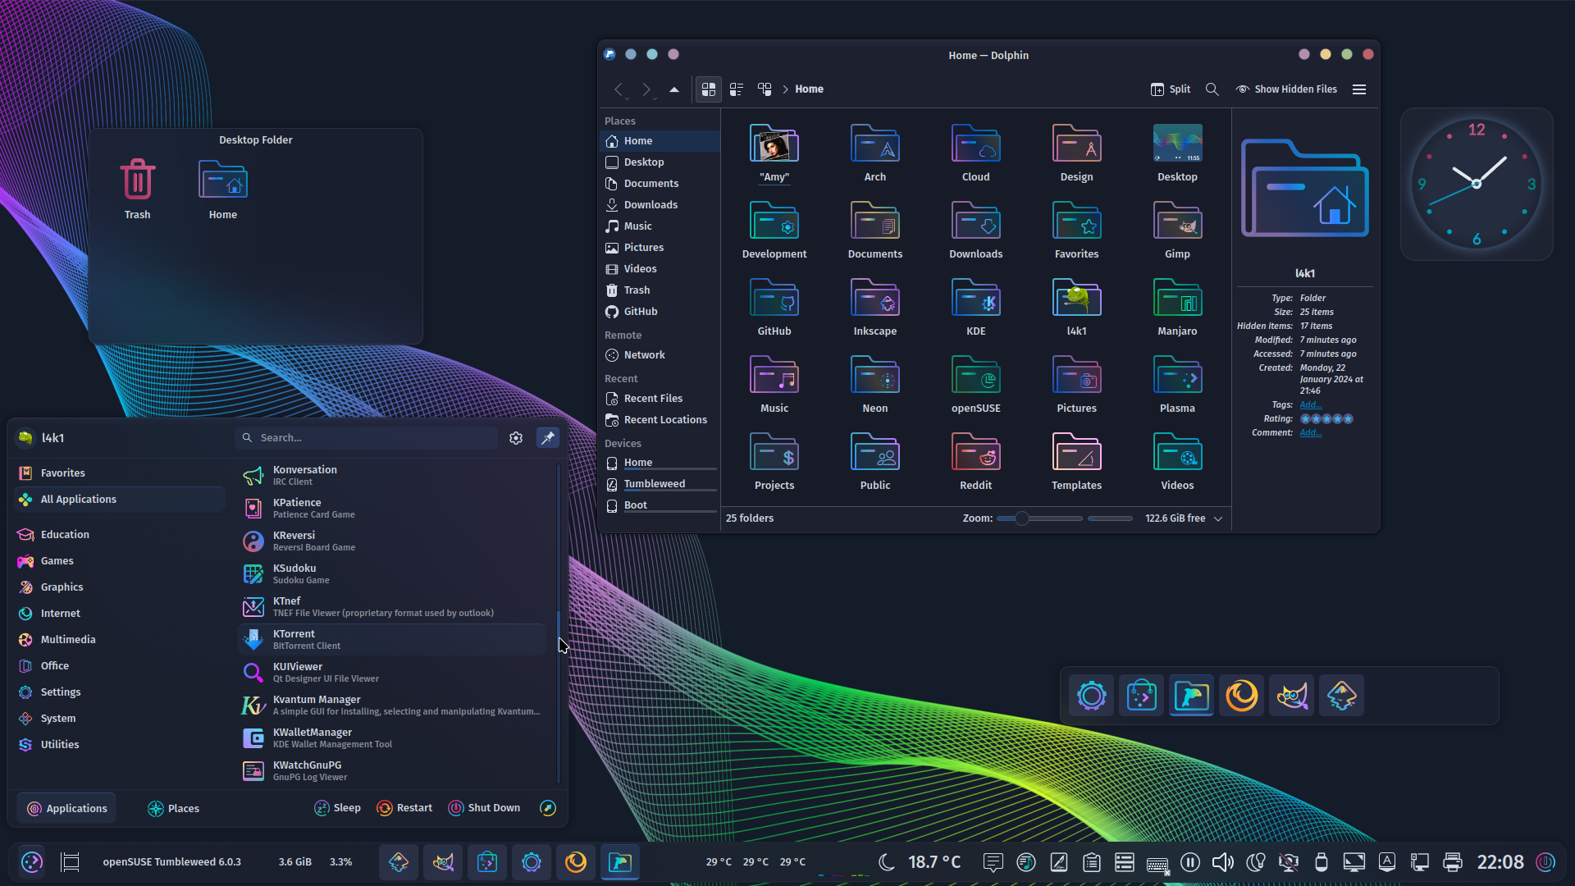
Task: Open more session actions icon beside Shut Down
Action: (548, 809)
